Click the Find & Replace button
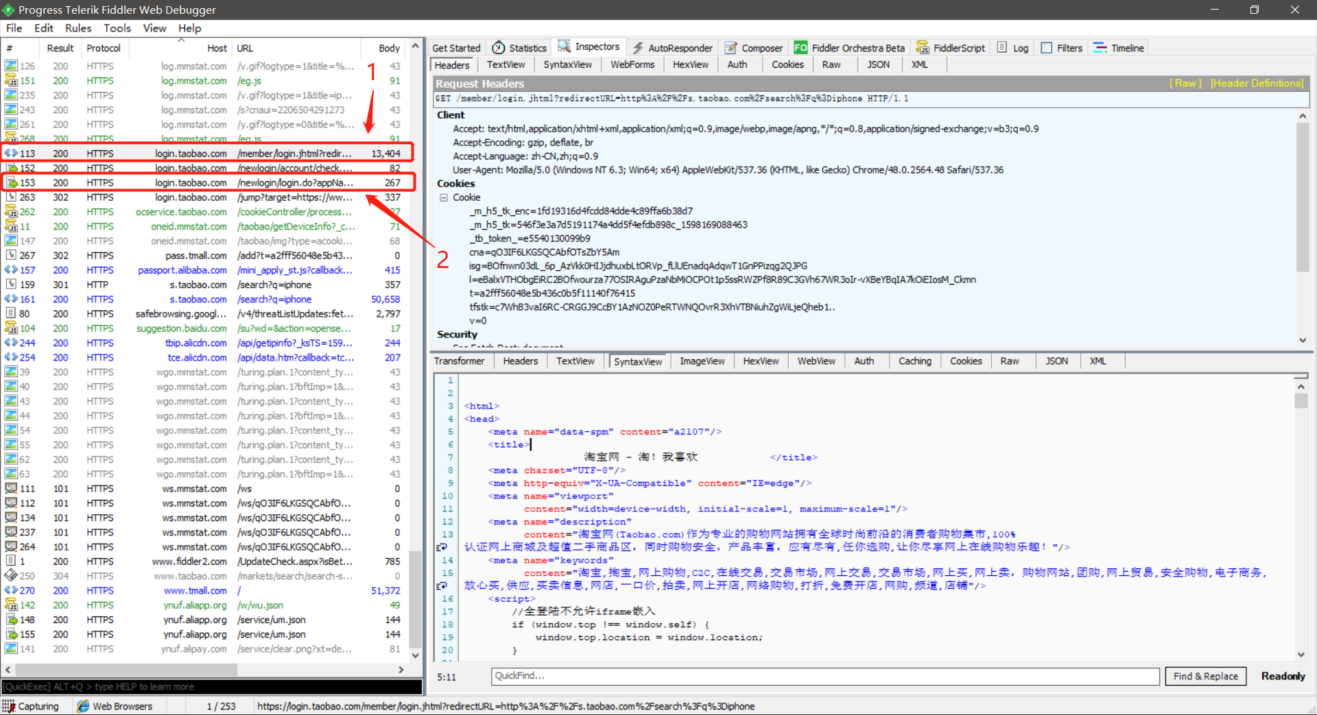The width and height of the screenshot is (1317, 715). click(1206, 676)
